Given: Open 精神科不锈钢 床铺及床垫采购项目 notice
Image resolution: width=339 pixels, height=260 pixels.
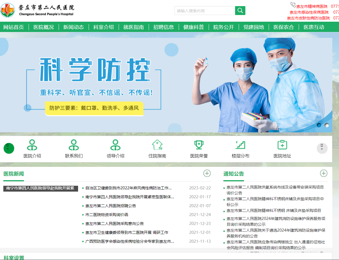Looking at the screenshot, I should pyautogui.click(x=274, y=211).
